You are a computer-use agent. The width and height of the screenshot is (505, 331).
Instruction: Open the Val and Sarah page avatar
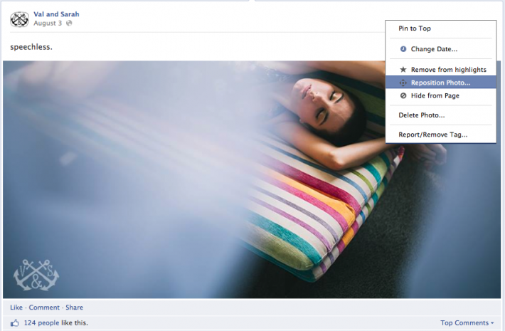tap(19, 19)
